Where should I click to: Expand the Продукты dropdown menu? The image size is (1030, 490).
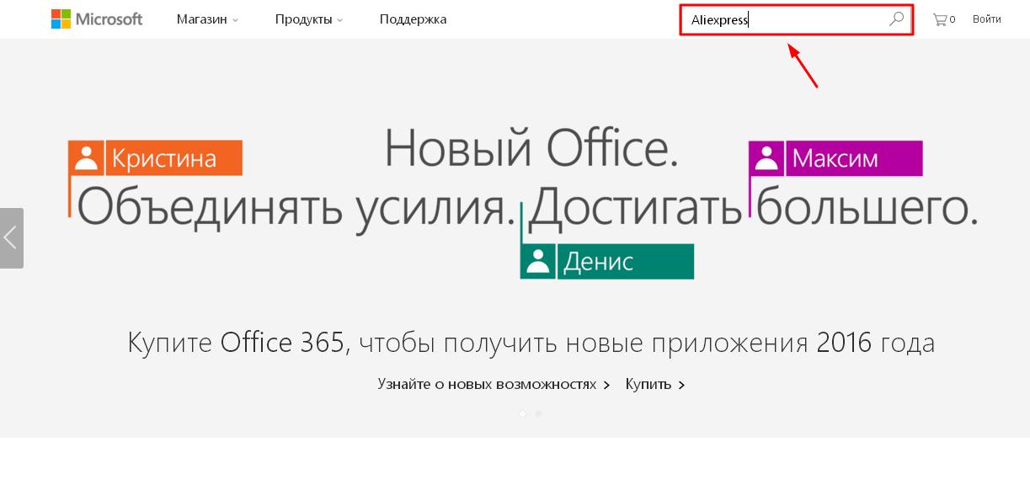click(309, 19)
